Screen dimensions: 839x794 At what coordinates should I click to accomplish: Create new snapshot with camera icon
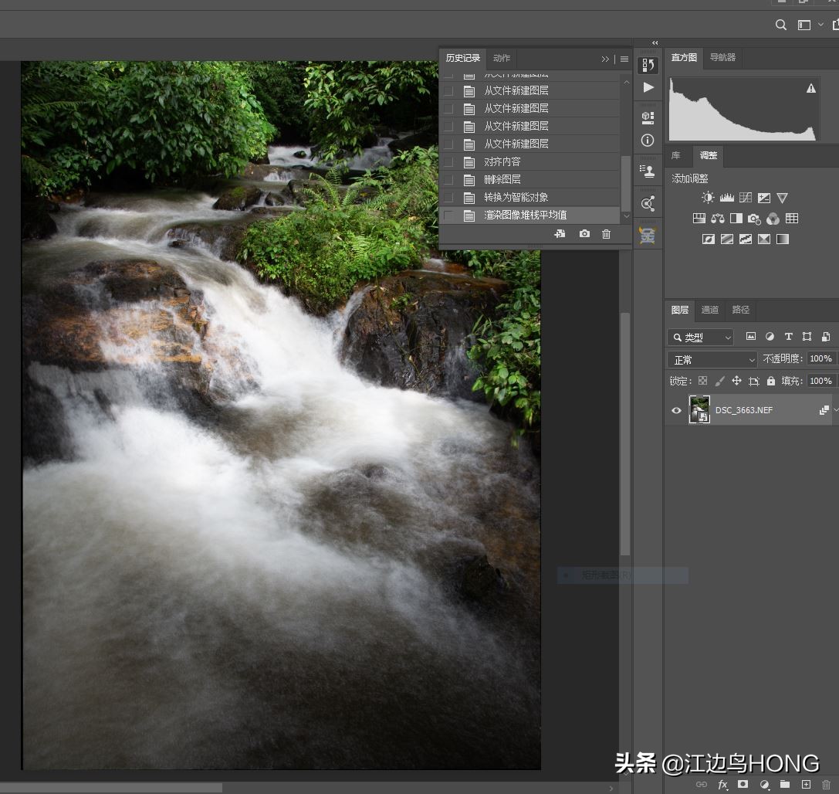(x=584, y=234)
